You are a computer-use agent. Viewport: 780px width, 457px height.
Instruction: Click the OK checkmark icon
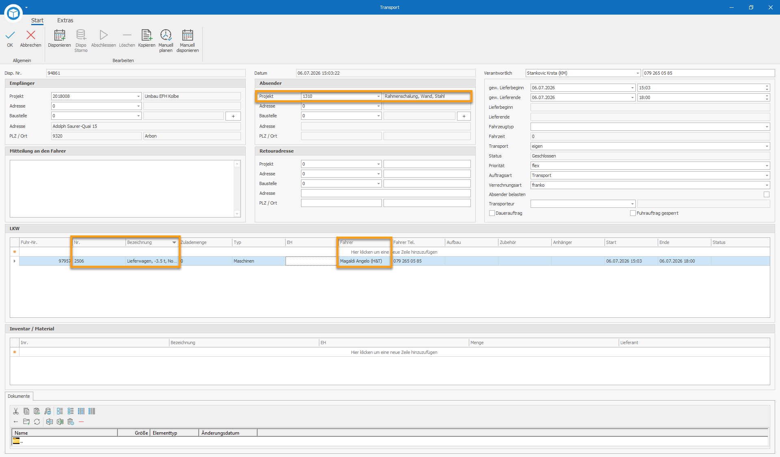10,35
